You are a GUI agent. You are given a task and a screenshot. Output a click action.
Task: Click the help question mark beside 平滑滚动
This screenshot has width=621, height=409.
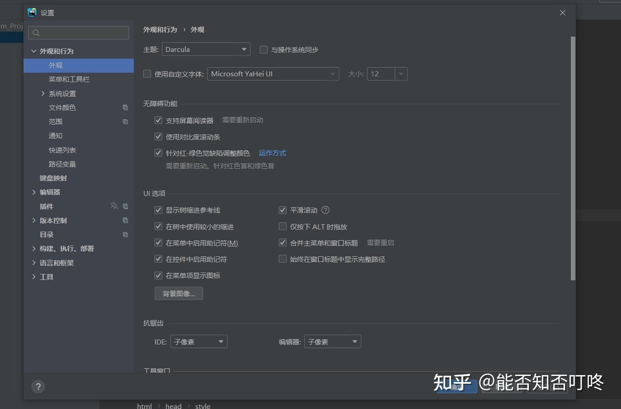click(325, 210)
